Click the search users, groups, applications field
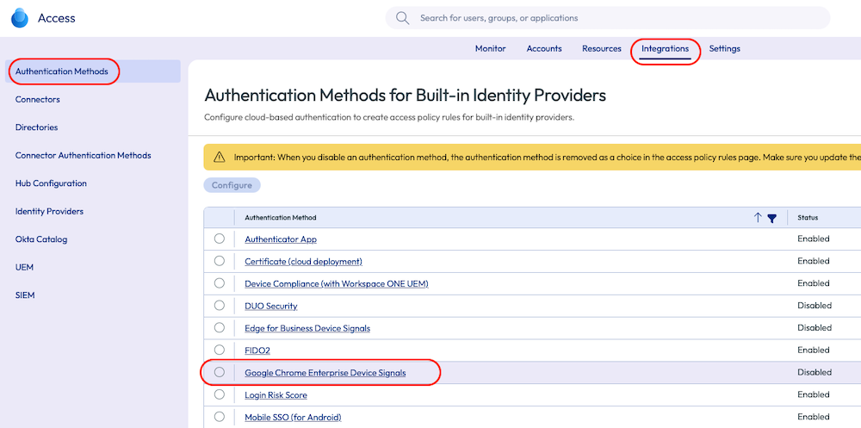This screenshot has width=861, height=428. pos(603,18)
